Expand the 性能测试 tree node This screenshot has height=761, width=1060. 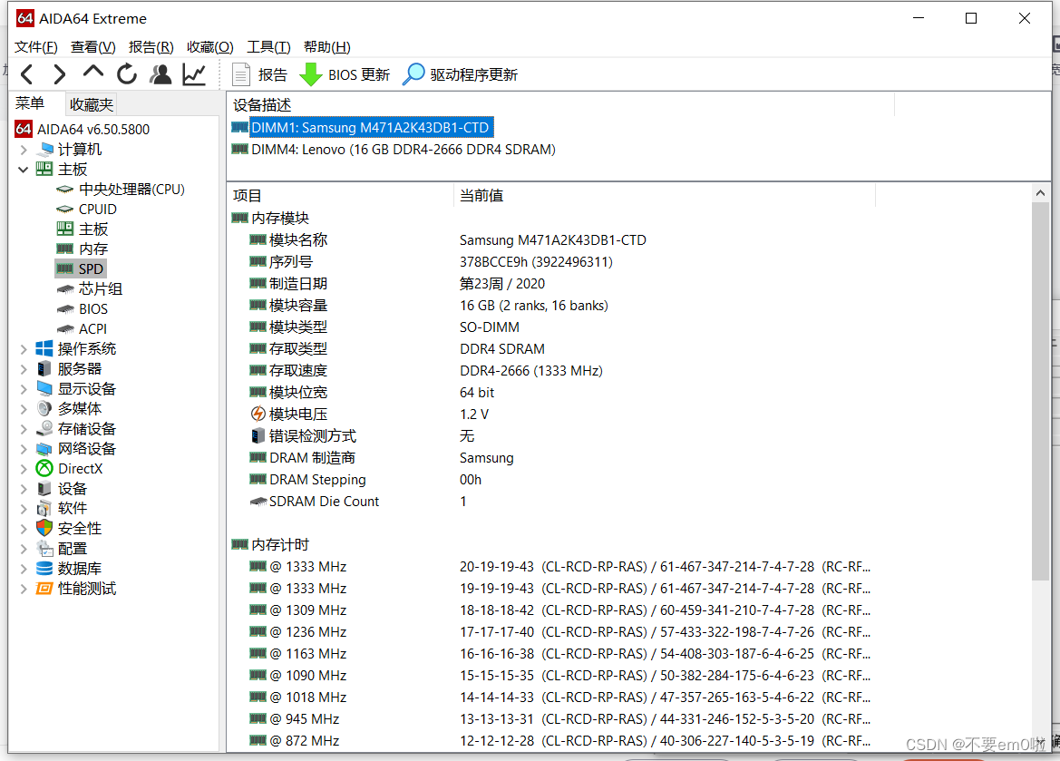[x=24, y=589]
